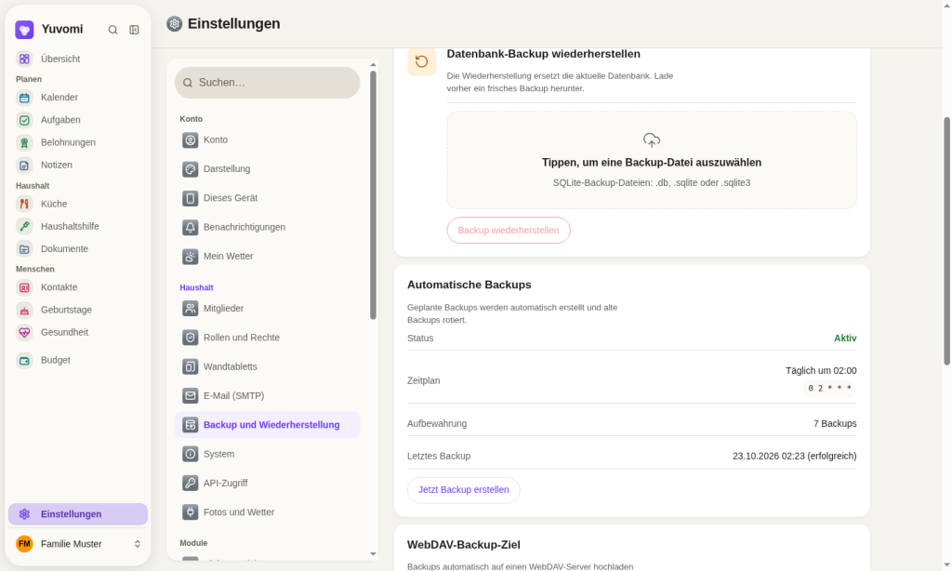Viewport: 952px width, 571px height.
Task: Click settings list scrollbar up arrow
Action: click(373, 64)
